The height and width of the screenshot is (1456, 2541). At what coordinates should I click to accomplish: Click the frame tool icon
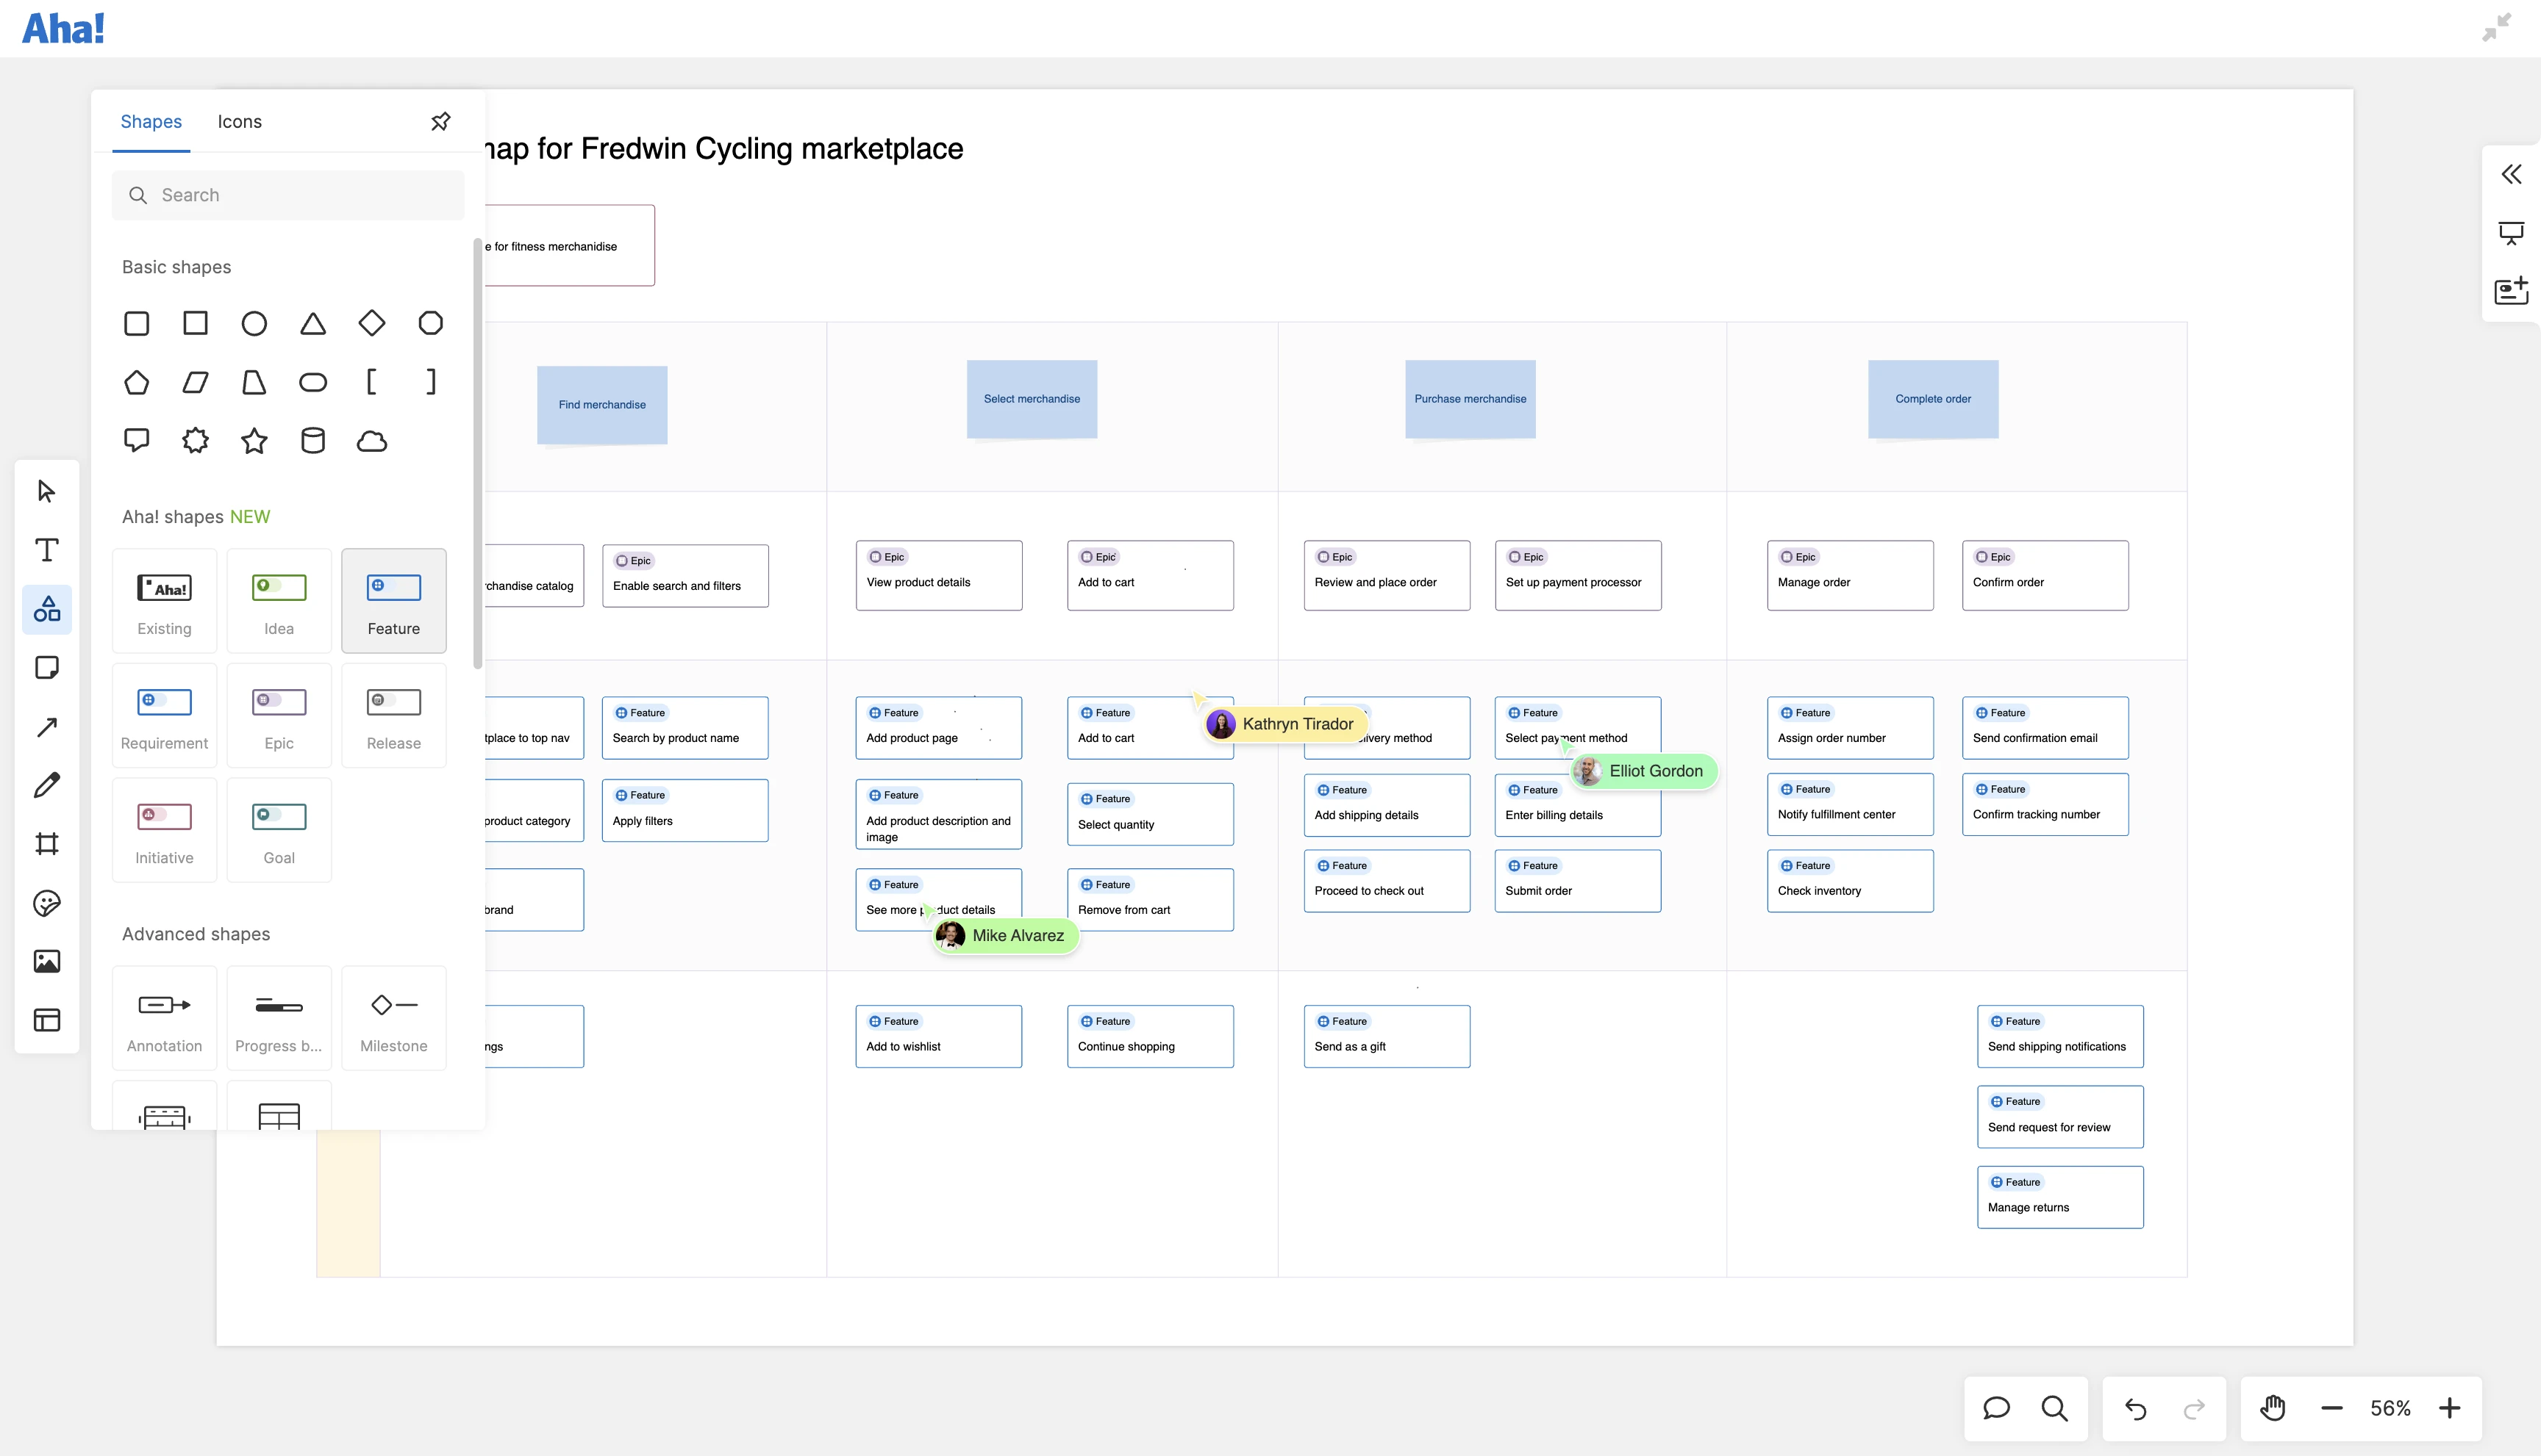46,844
